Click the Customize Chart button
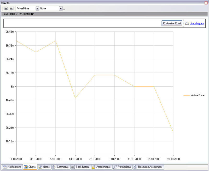This screenshot has width=209, height=171. pos(172,23)
